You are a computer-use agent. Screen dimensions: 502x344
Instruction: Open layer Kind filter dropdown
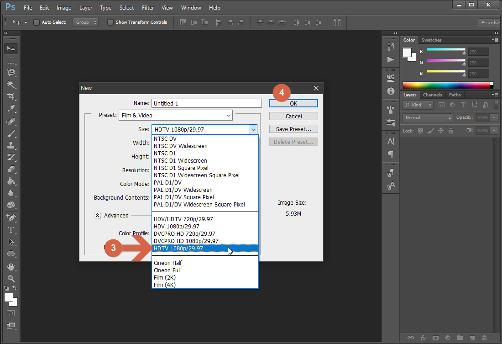coord(418,105)
